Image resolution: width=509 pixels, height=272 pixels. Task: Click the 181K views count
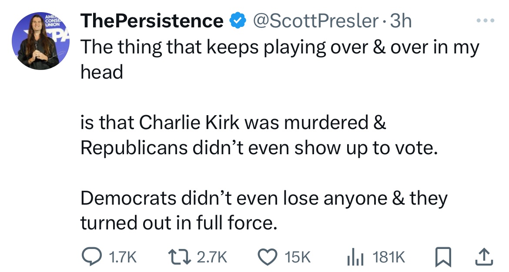(388, 258)
